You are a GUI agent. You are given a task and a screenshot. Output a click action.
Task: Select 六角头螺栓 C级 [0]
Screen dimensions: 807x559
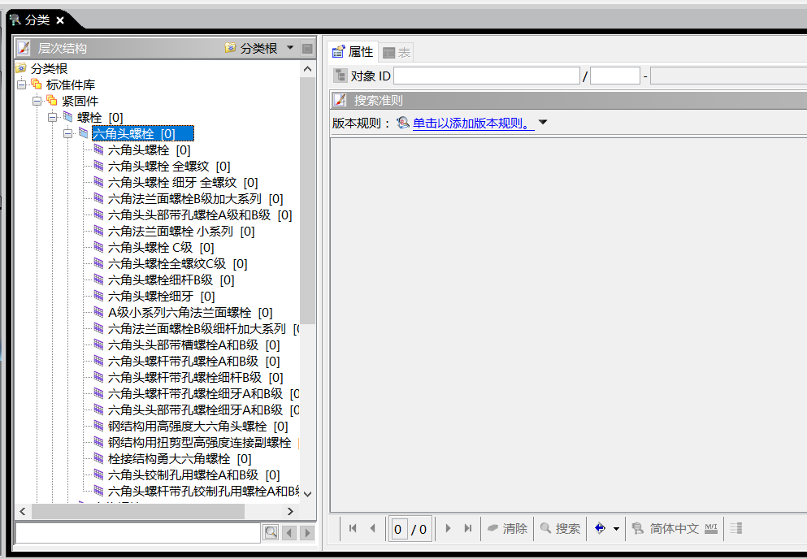[x=161, y=248]
